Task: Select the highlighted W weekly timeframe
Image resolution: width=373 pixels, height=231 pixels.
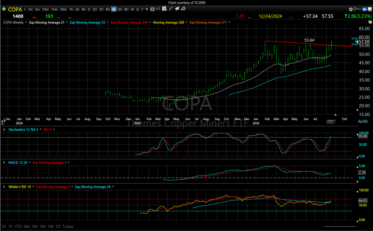Action: [x=114, y=9]
